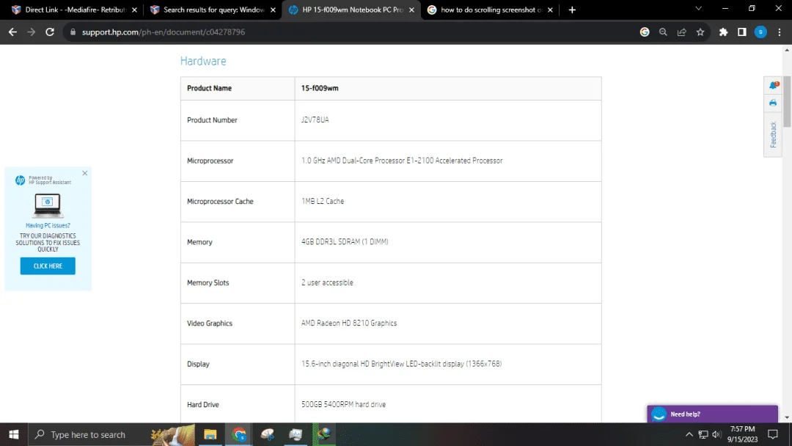Select the 2 user accessible value

click(x=327, y=282)
